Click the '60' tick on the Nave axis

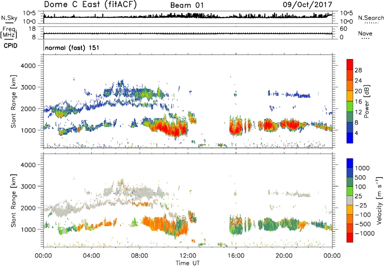click(343, 29)
